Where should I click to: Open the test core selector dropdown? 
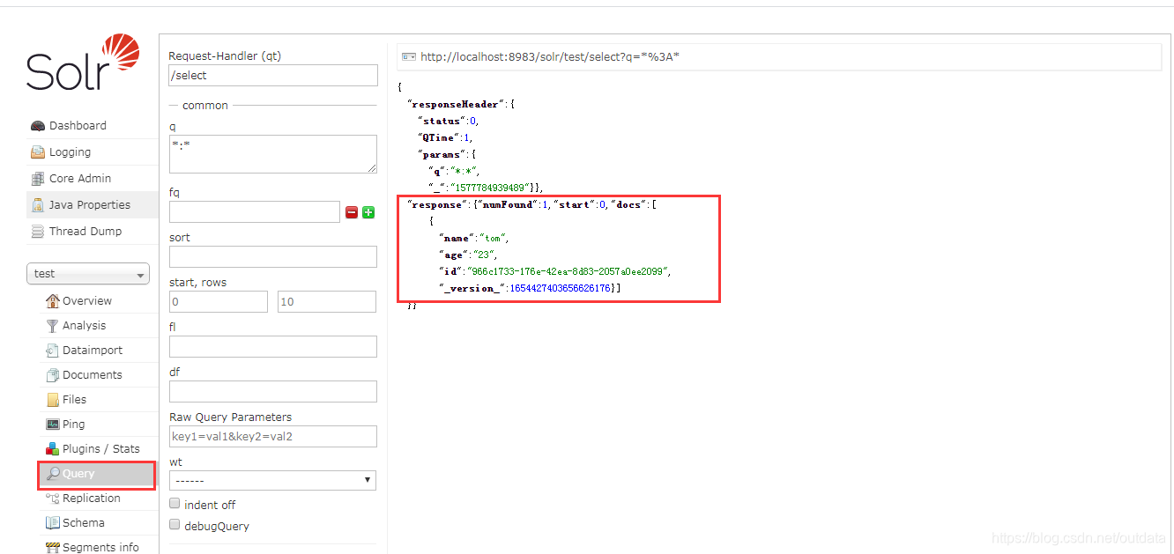[88, 274]
